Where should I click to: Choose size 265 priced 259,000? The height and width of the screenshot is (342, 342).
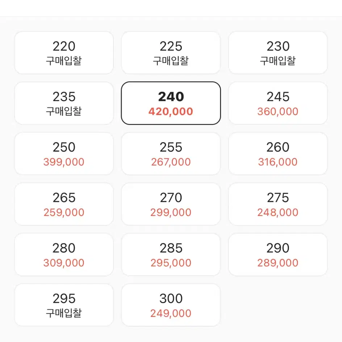click(64, 204)
